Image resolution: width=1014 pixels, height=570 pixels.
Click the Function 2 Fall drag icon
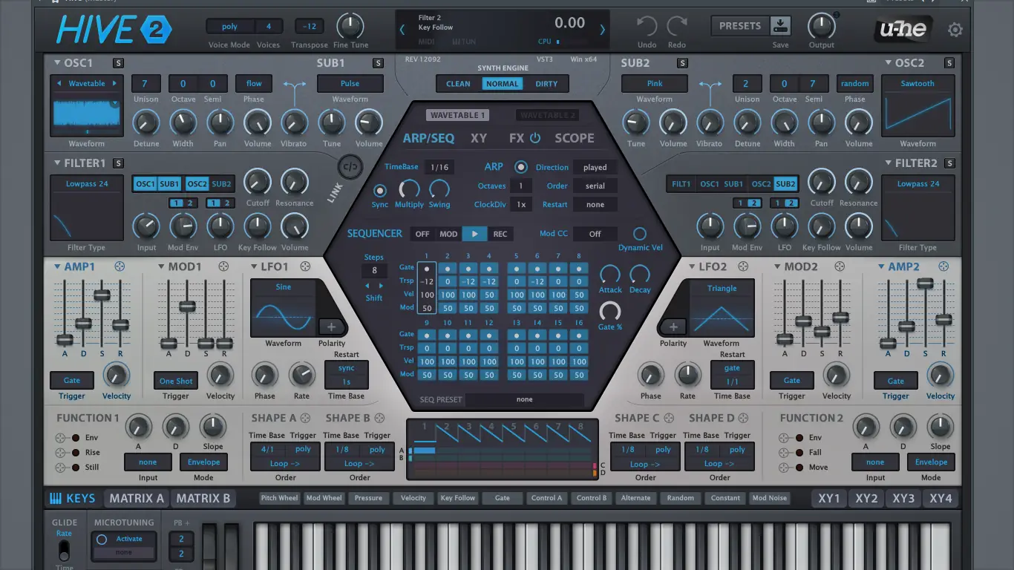(x=784, y=453)
